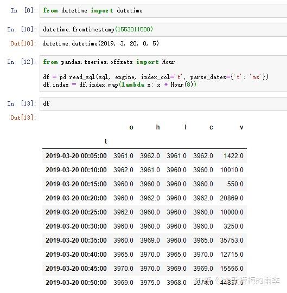Click open value 3965.0 in 00:40:00 row
The width and height of the screenshot is (287, 293).
123,255
